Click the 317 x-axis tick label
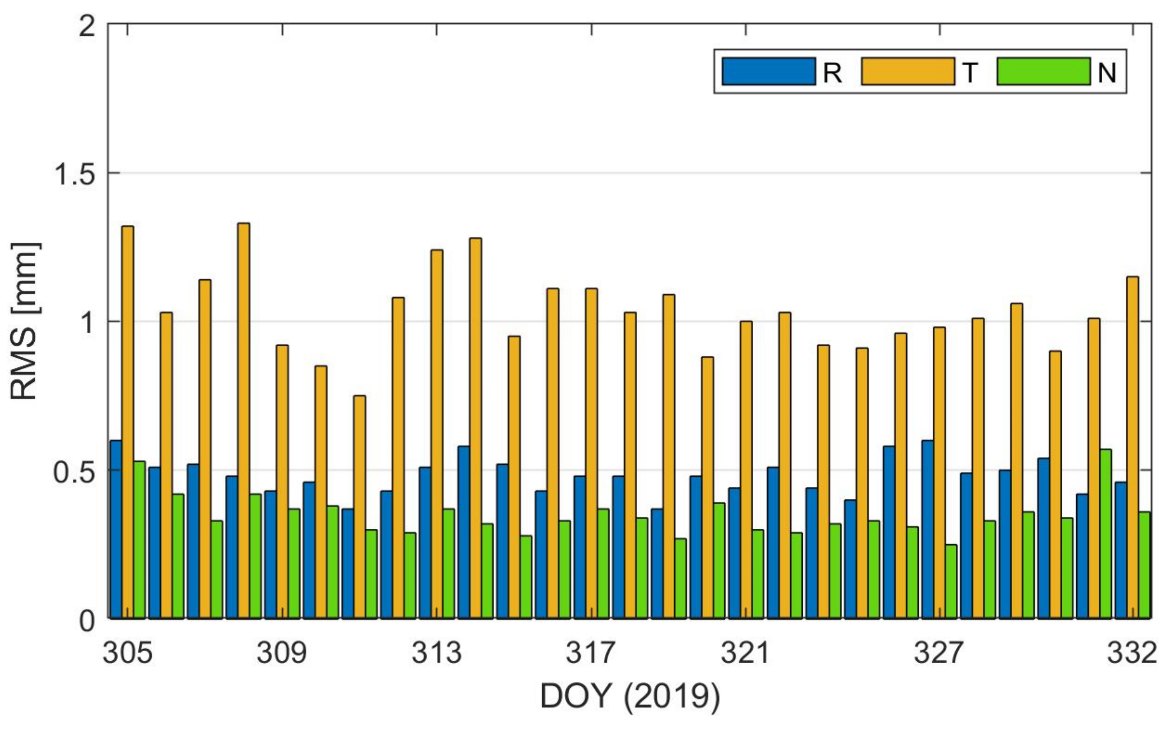 (x=591, y=653)
